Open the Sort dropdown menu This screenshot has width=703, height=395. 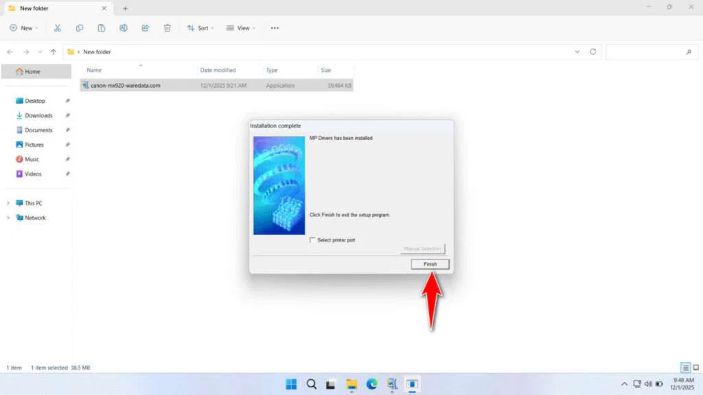(x=200, y=27)
